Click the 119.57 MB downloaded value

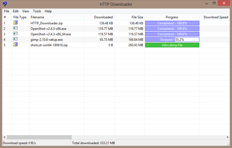point(106,34)
